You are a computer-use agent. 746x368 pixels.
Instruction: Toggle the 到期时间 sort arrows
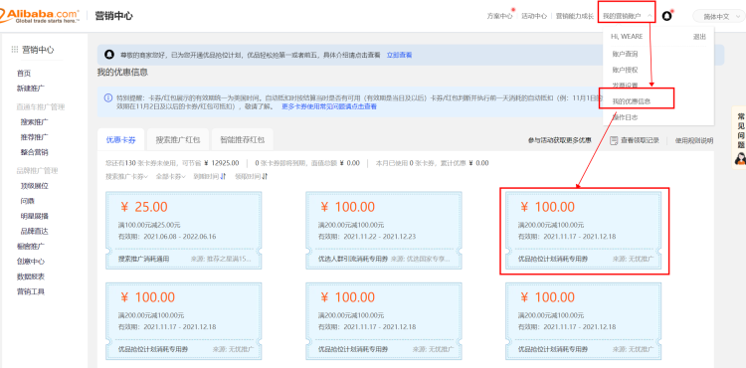223,176
